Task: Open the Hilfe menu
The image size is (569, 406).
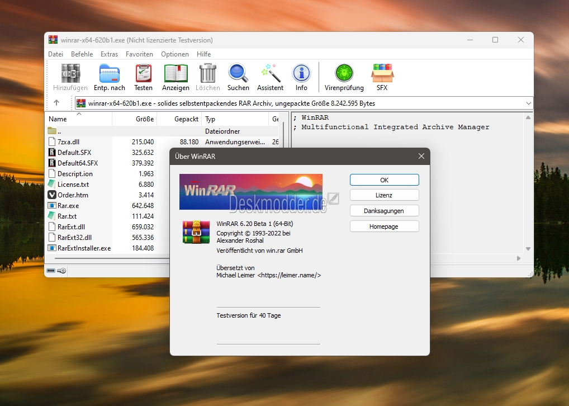Action: [203, 54]
